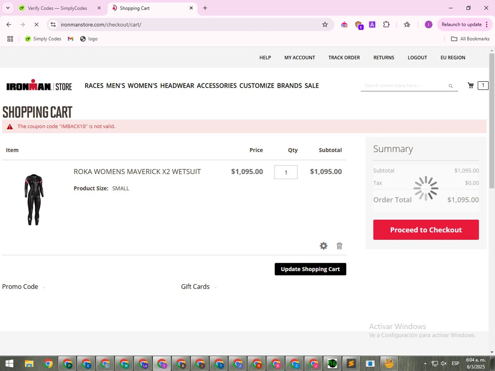Click the IRONMAN Store logo

point(39,85)
